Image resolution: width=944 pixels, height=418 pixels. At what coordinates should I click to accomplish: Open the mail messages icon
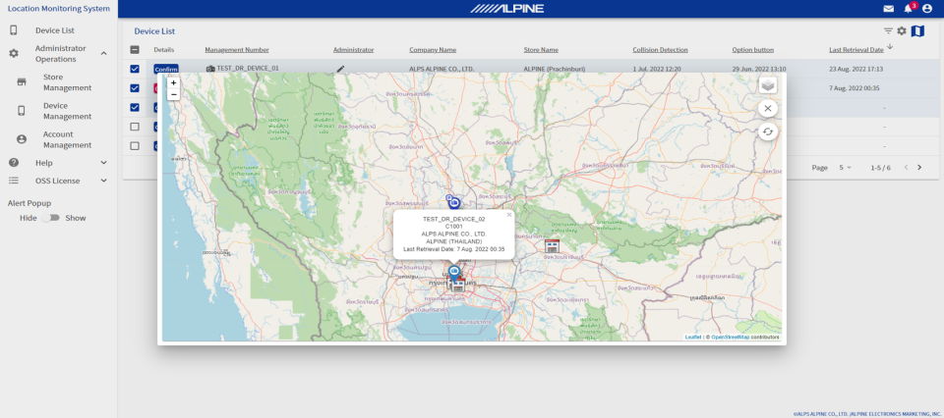coord(889,9)
